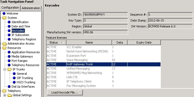Viewport: 194px width, 97px height.
Task: Sort by the Expiry Date column header
Action: [144, 42]
